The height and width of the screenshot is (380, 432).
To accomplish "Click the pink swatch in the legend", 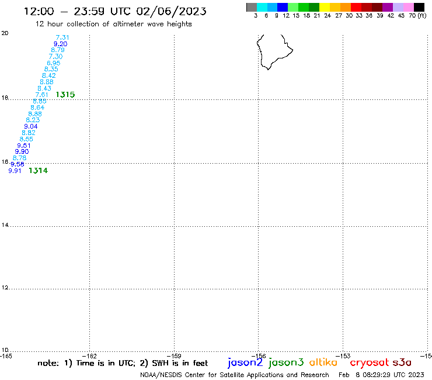I will [x=409, y=7].
